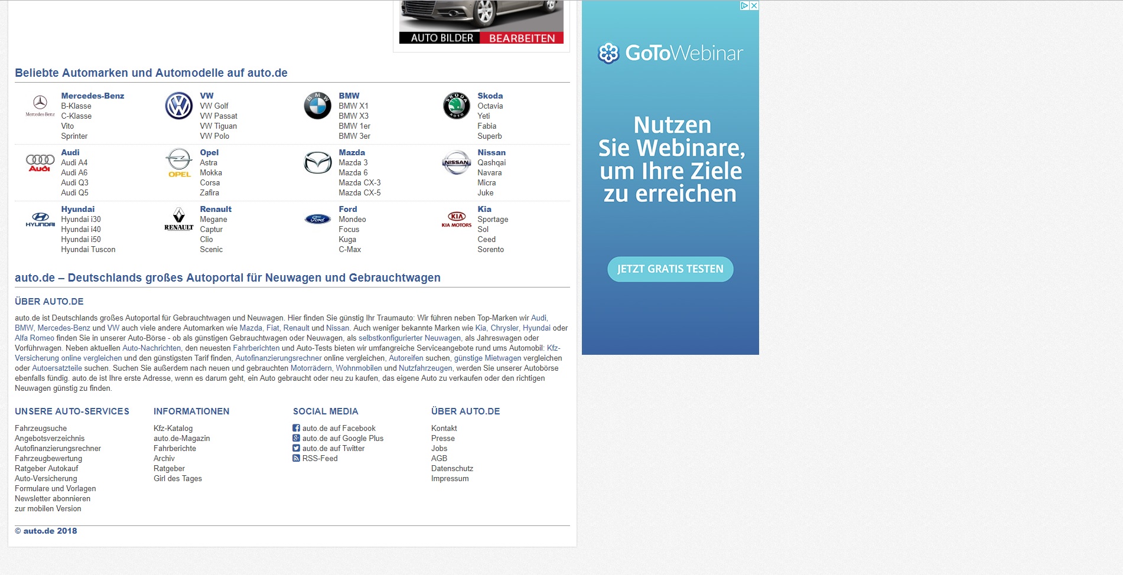The width and height of the screenshot is (1123, 575).
Task: Follow the Wohnmobilen link in the paragraph
Action: pyautogui.click(x=359, y=368)
